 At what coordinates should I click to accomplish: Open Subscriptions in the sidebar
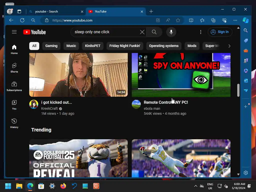(14, 86)
